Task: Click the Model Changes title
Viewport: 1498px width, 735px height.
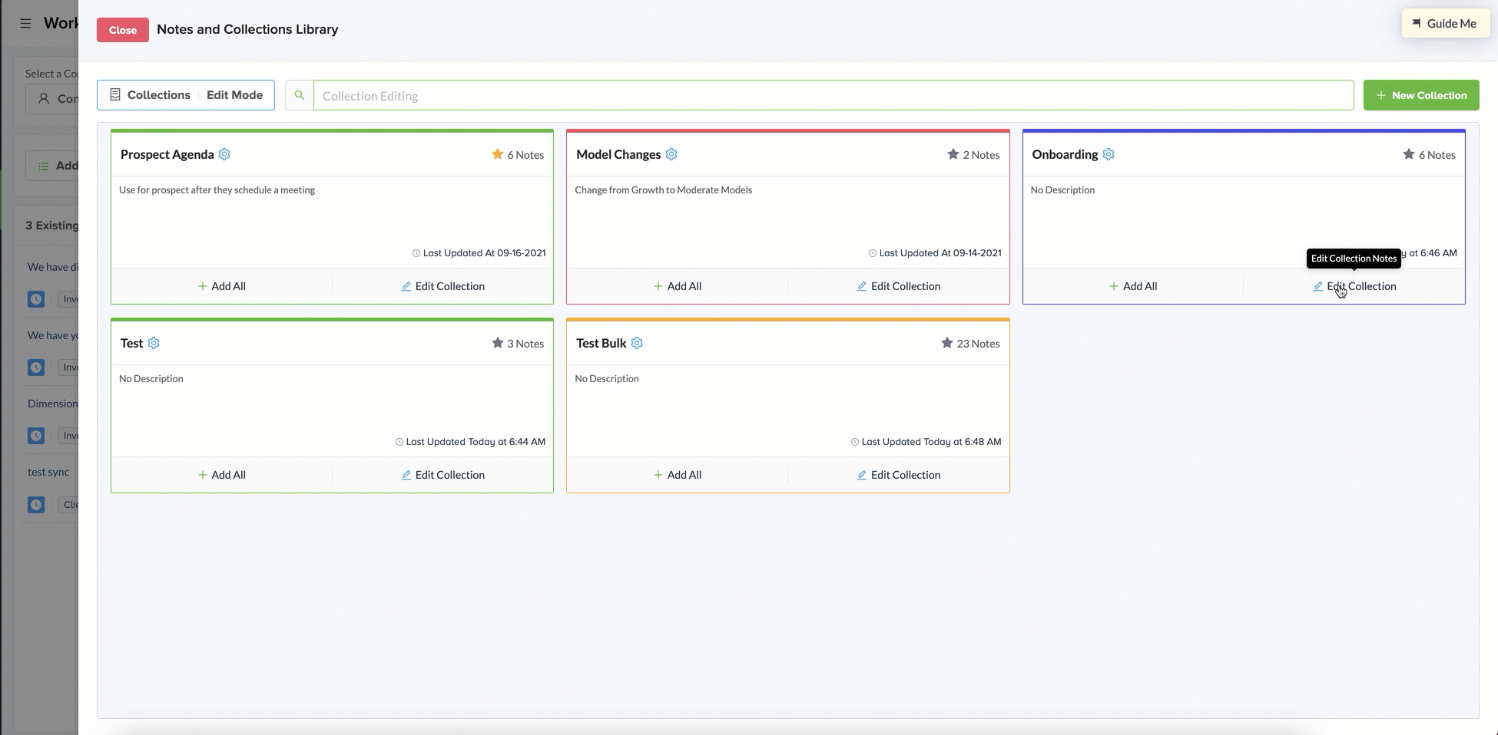Action: tap(618, 154)
